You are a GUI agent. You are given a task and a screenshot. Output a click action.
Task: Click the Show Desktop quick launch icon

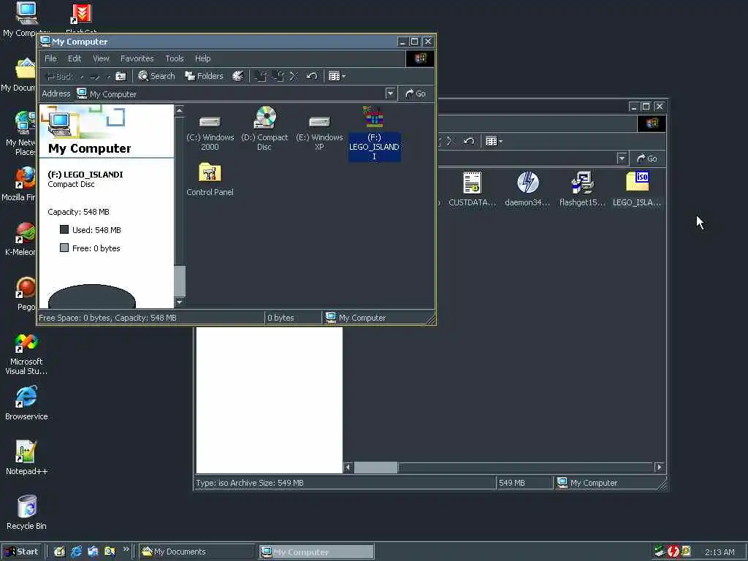(60, 552)
